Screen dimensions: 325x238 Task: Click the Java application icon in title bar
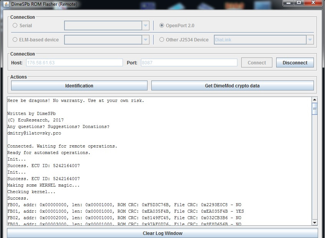point(6,4)
